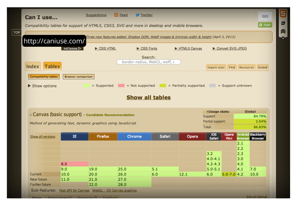Expand Show options disclosure triangle
This screenshot has width=297, height=214.
(x=29, y=86)
